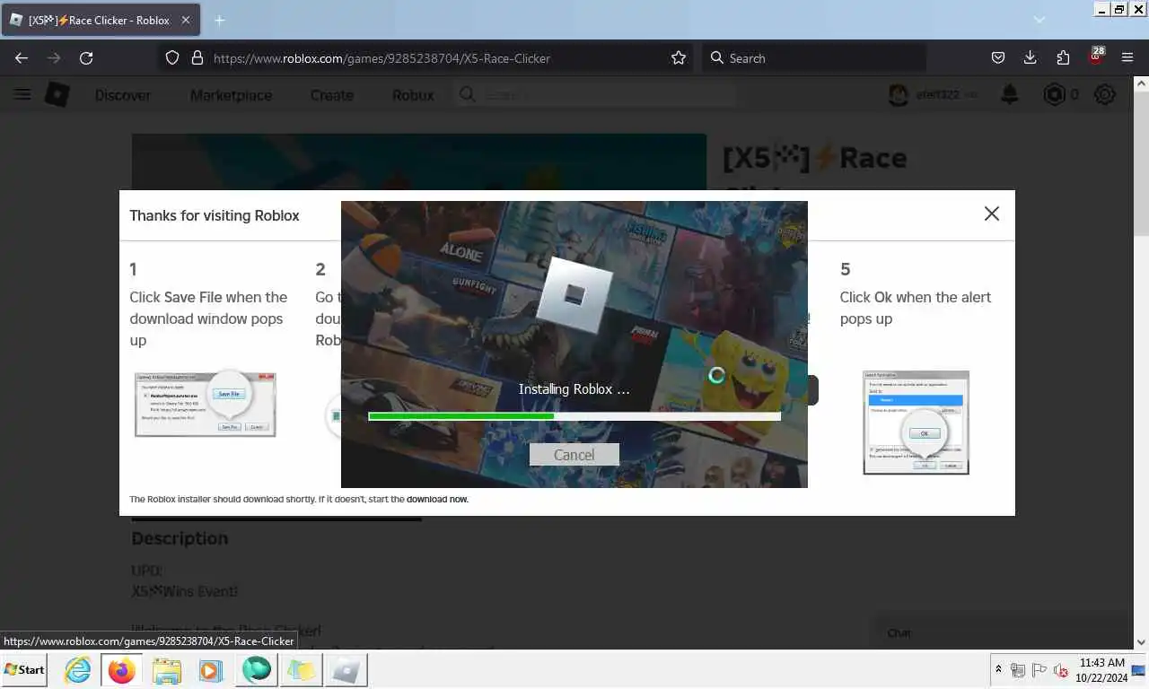Click the Installing Roblox progress bar

574,416
